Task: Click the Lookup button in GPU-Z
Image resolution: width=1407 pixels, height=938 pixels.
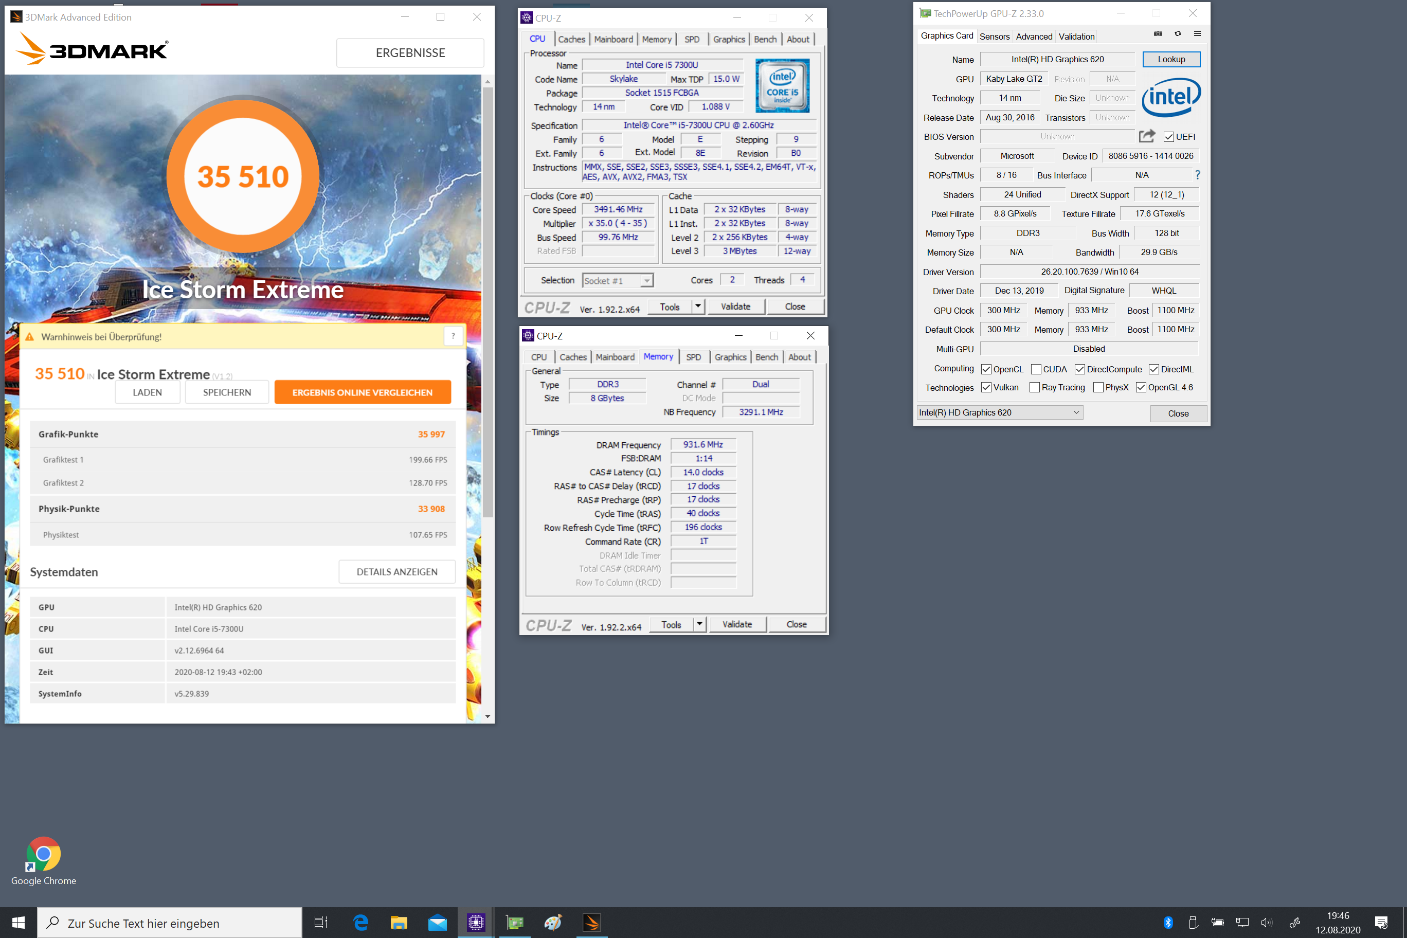Action: coord(1171,59)
